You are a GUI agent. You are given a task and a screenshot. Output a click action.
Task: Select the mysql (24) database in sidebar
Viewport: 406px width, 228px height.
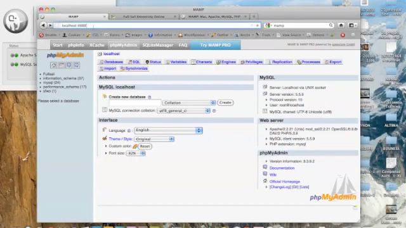(51, 82)
